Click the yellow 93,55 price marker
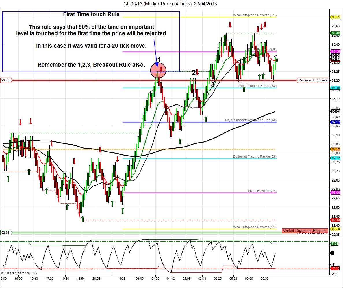Viewport: 343px width, 288px height. [335, 17]
